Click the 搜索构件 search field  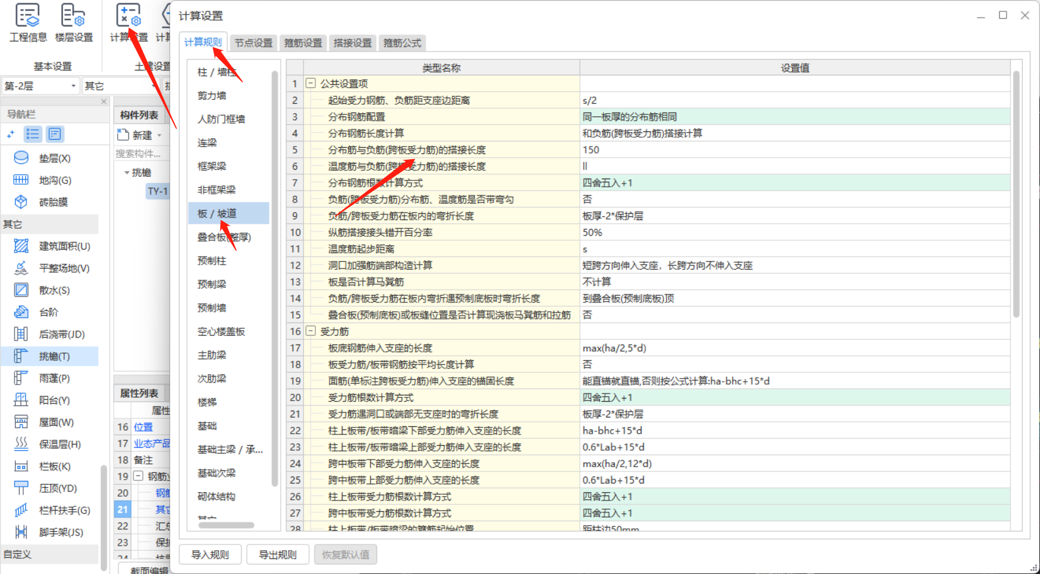click(142, 153)
